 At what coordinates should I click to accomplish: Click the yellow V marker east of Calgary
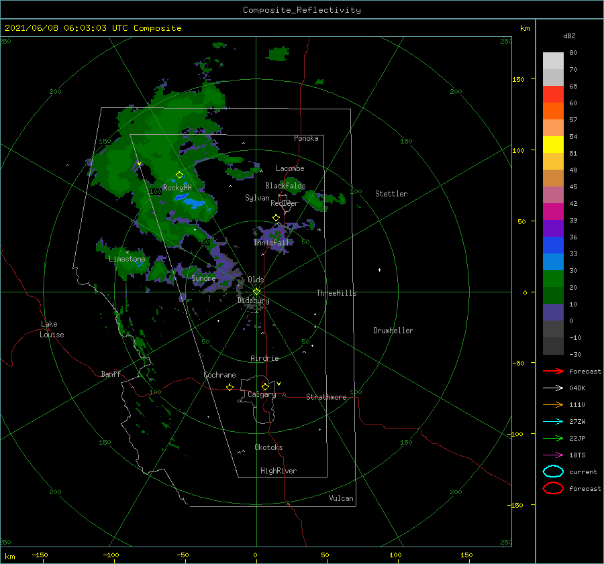(x=279, y=384)
